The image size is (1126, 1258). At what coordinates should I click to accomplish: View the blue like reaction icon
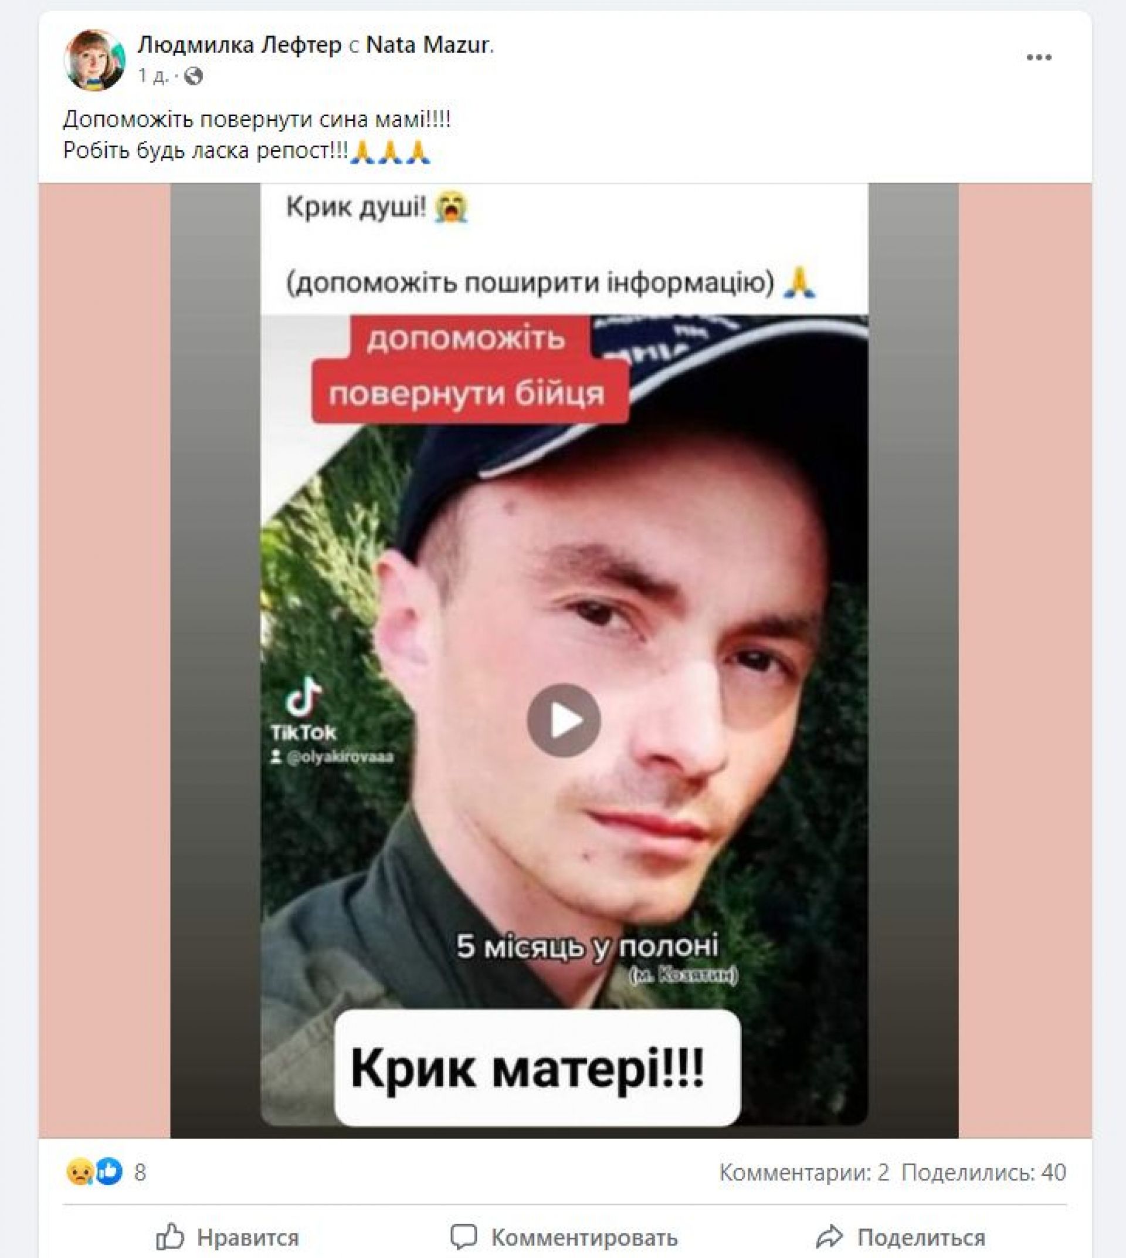(109, 1172)
